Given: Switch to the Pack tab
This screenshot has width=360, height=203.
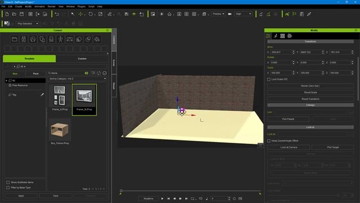Looking at the screenshot, I should pos(35,74).
